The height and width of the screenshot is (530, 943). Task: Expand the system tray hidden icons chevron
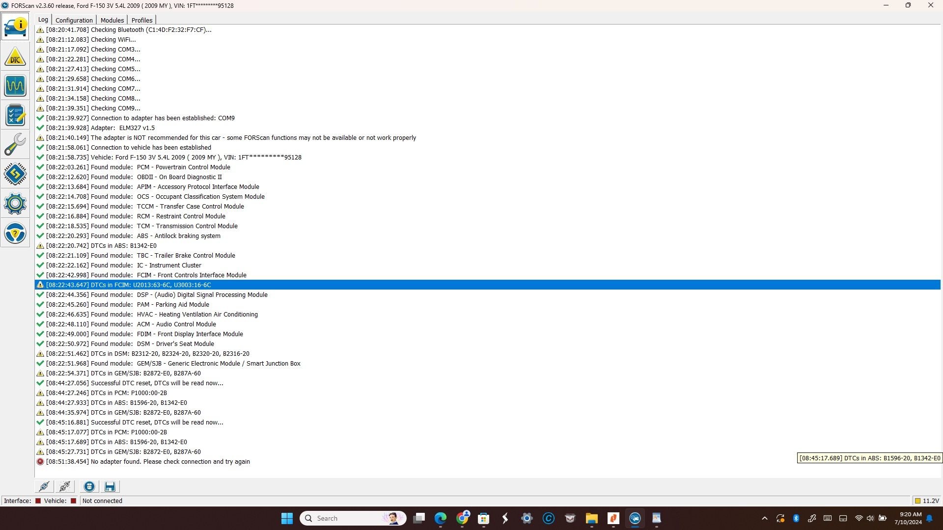(x=764, y=518)
